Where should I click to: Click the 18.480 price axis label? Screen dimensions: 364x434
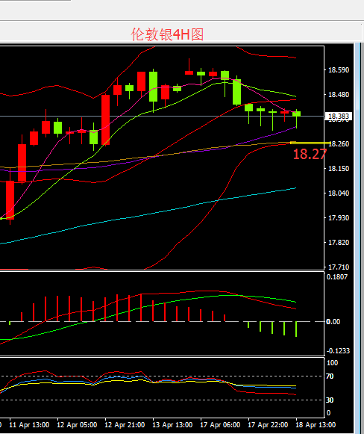point(339,95)
